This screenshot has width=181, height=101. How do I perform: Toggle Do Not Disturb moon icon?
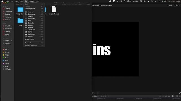(148, 1)
